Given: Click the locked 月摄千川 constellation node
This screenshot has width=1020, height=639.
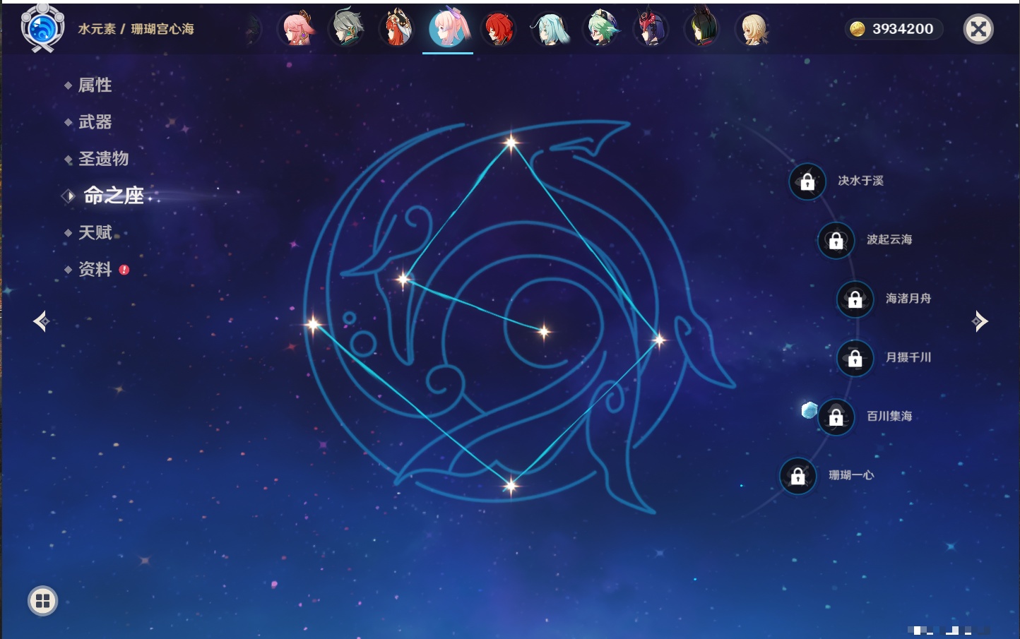Looking at the screenshot, I should point(855,358).
